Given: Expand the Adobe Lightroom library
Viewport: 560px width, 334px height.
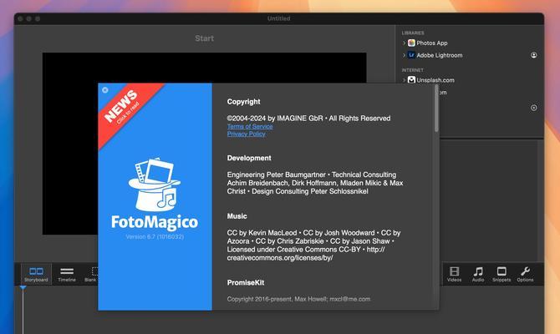Looking at the screenshot, I should 405,55.
